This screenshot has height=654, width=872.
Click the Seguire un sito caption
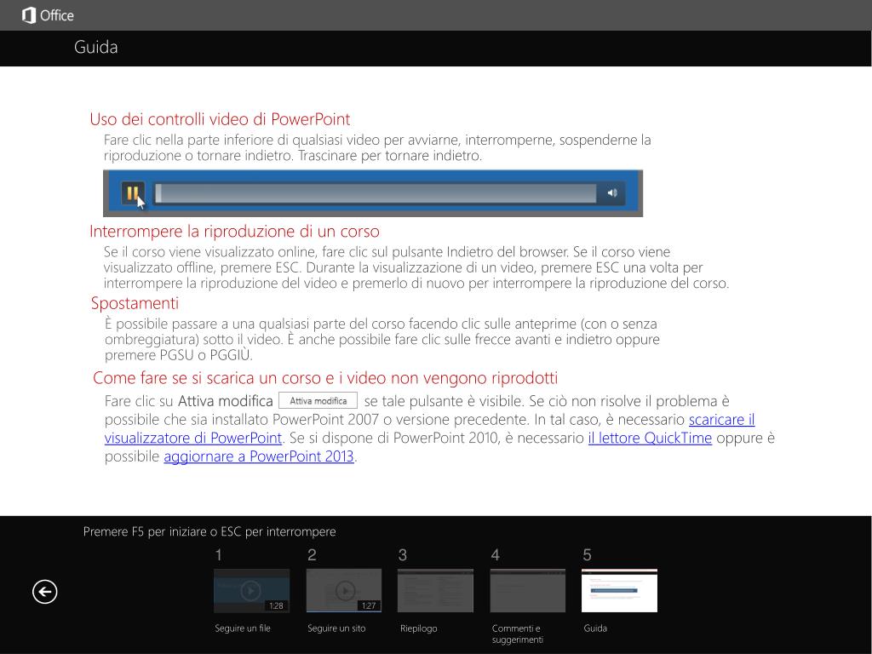coord(336,628)
